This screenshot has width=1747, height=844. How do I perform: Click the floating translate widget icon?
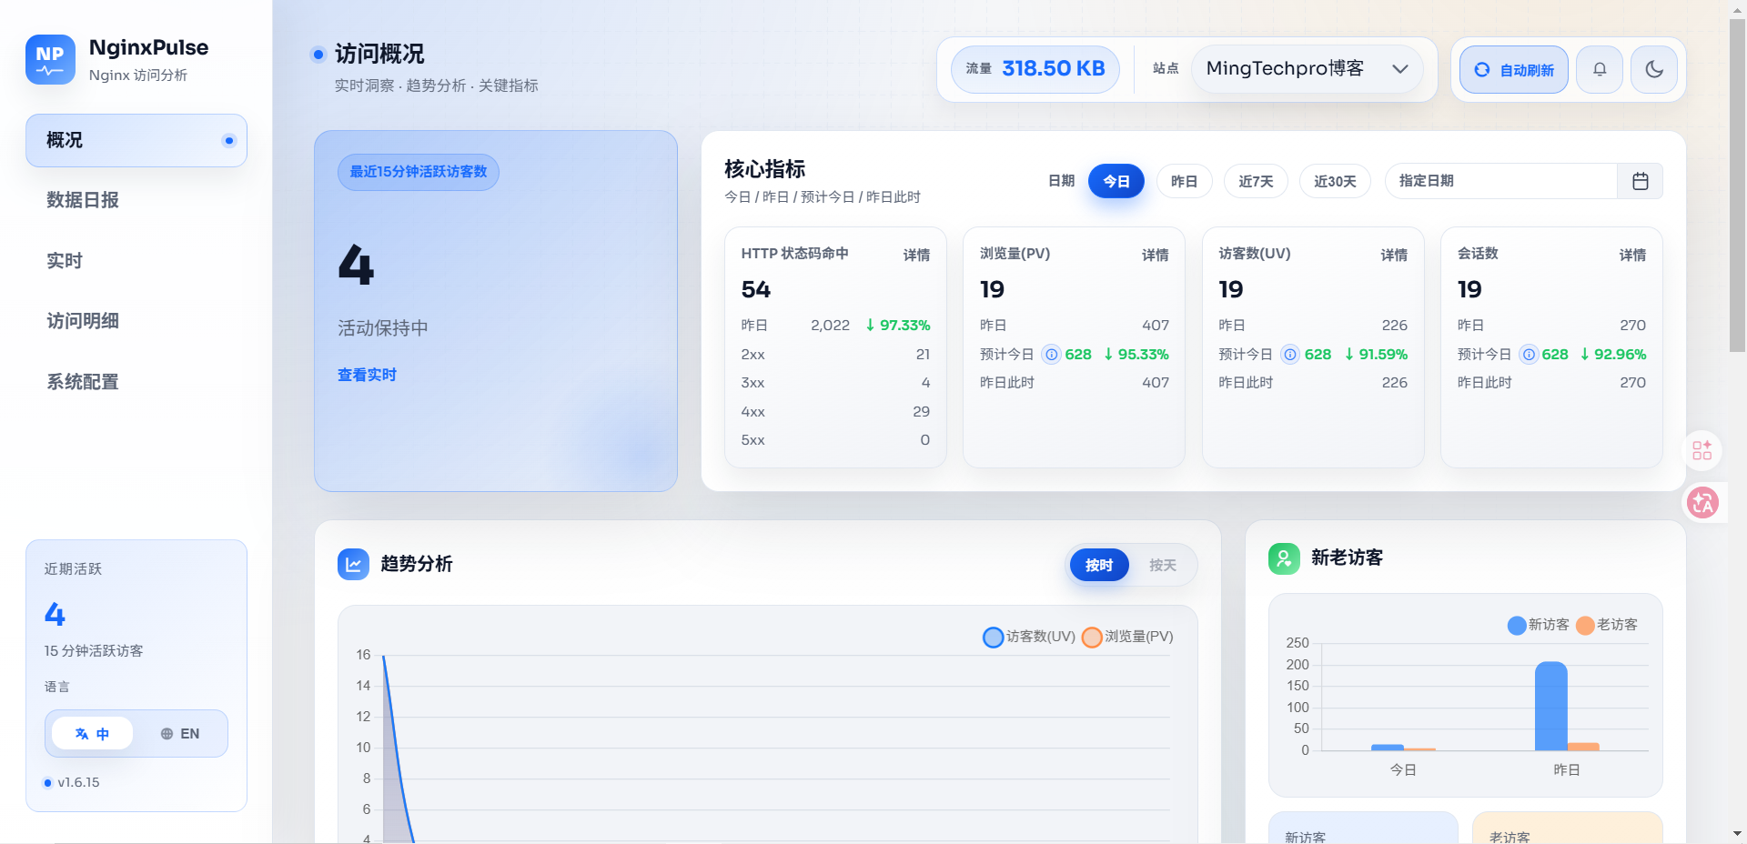point(1702,502)
